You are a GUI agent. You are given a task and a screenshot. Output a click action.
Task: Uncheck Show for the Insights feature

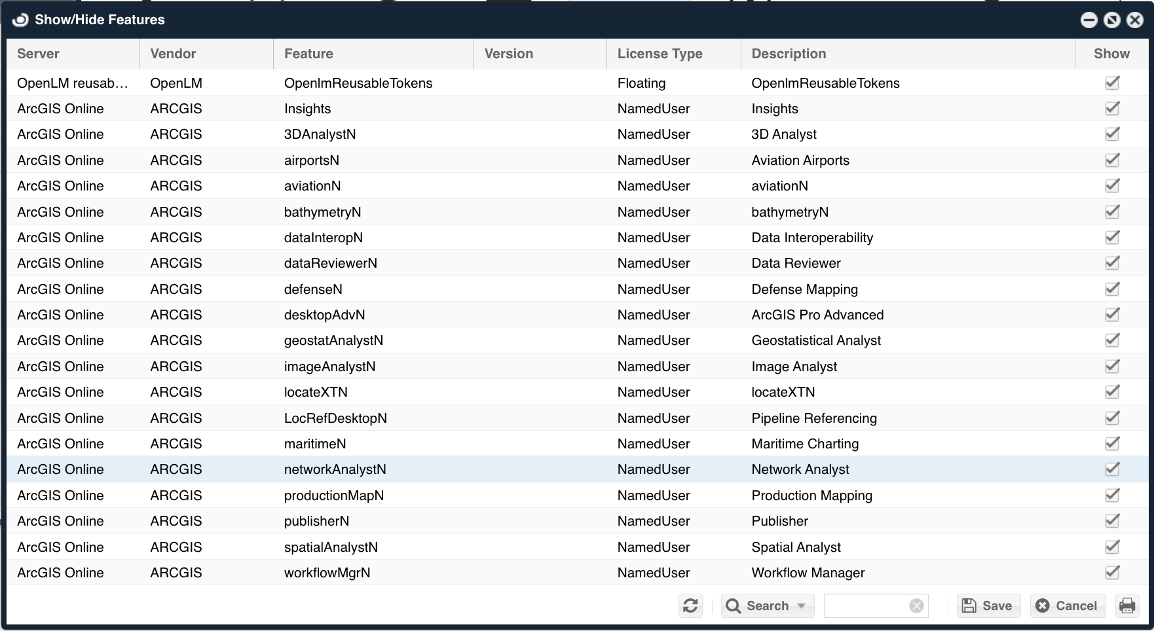tap(1111, 109)
